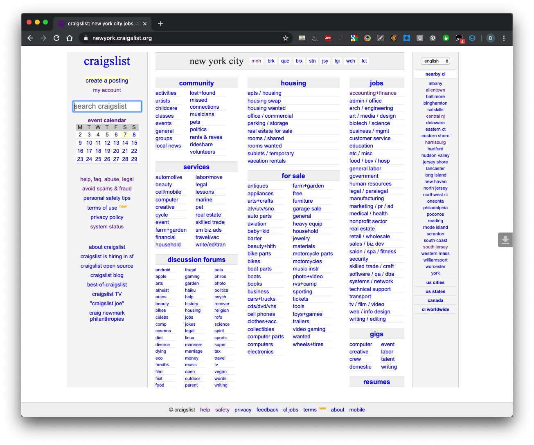Open a new browser tab
Image resolution: width=534 pixels, height=445 pixels.
[x=160, y=24]
